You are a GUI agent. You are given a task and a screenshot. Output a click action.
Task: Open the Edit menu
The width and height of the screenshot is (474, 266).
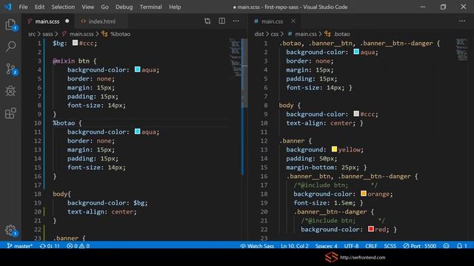coord(39,7)
